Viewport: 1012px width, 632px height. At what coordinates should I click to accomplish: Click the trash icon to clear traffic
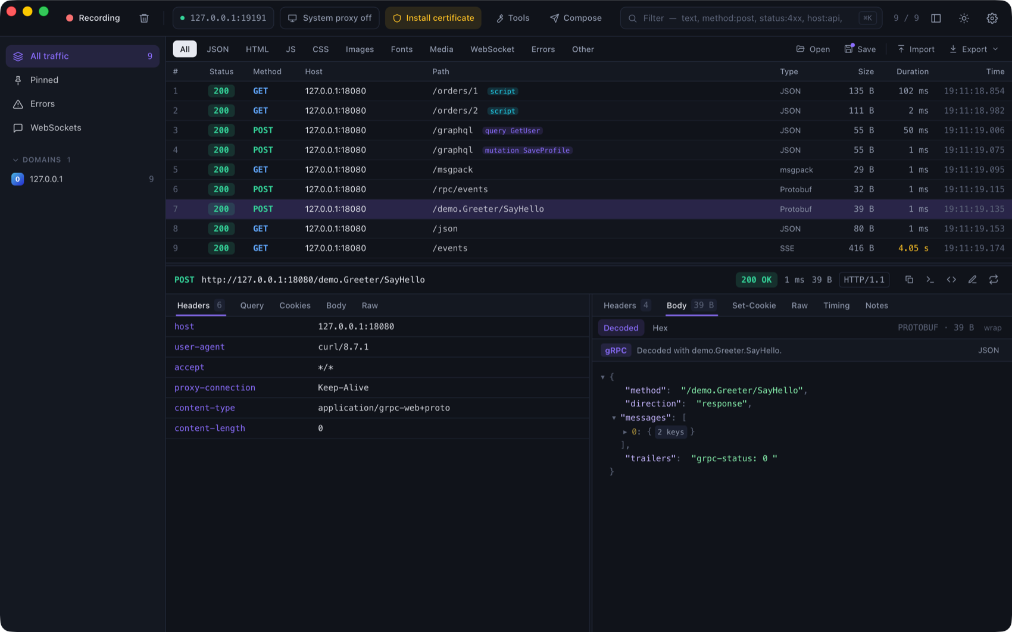click(x=144, y=18)
